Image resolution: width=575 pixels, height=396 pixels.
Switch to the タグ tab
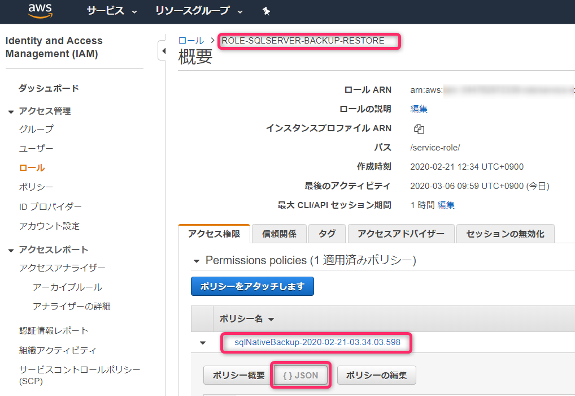(326, 233)
